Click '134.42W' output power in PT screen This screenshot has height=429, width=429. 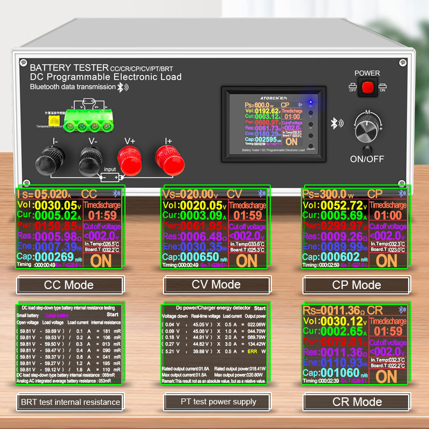[256, 344]
